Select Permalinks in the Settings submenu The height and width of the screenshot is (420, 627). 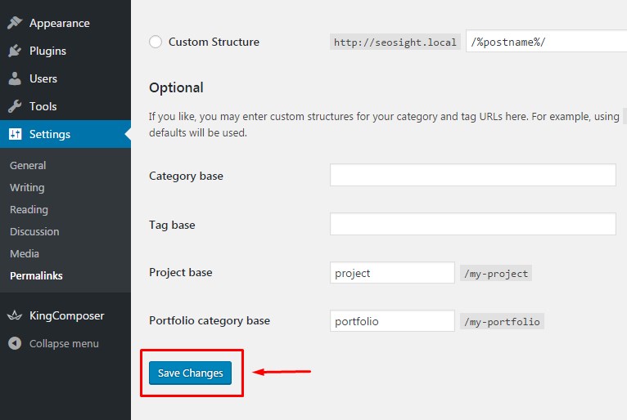(x=36, y=275)
